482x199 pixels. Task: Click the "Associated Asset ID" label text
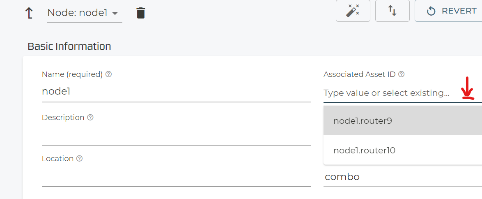(359, 74)
